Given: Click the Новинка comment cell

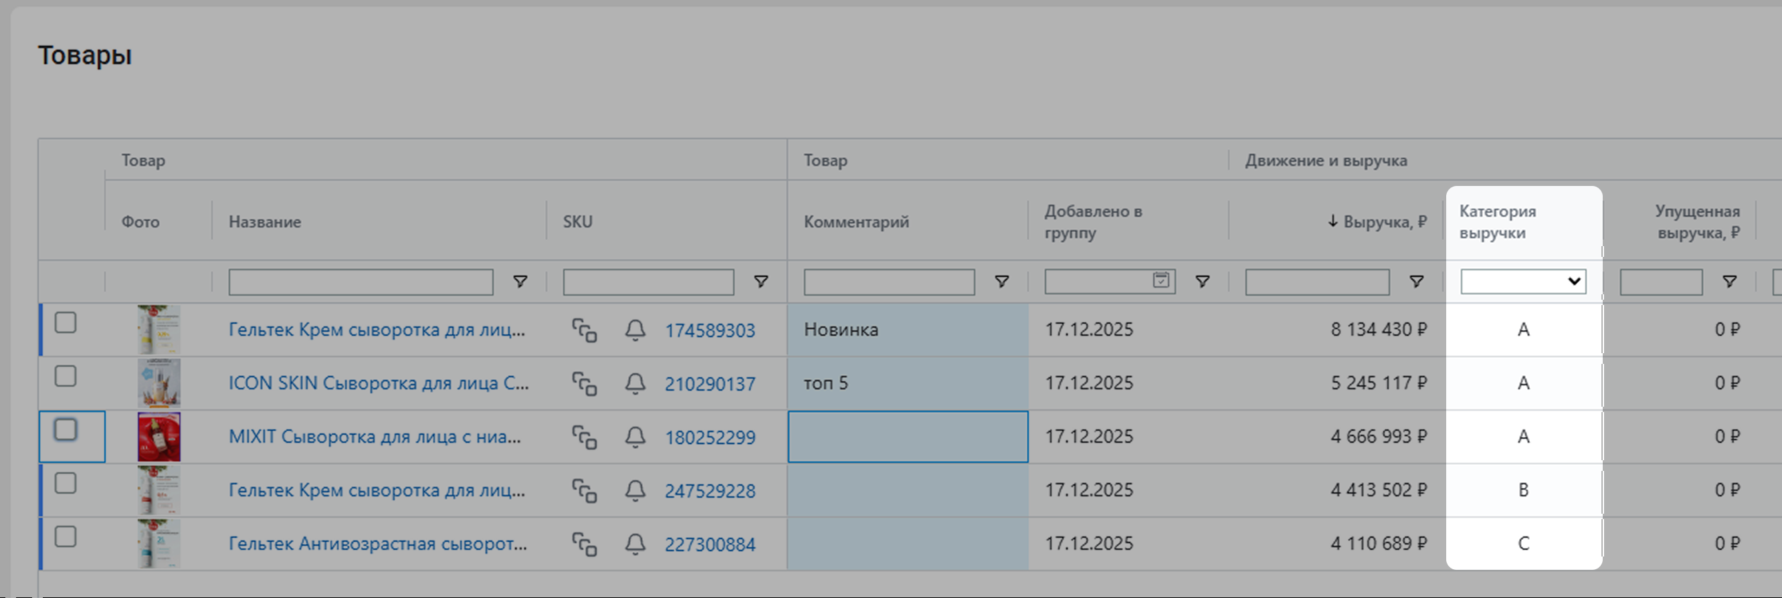Looking at the screenshot, I should click(907, 330).
